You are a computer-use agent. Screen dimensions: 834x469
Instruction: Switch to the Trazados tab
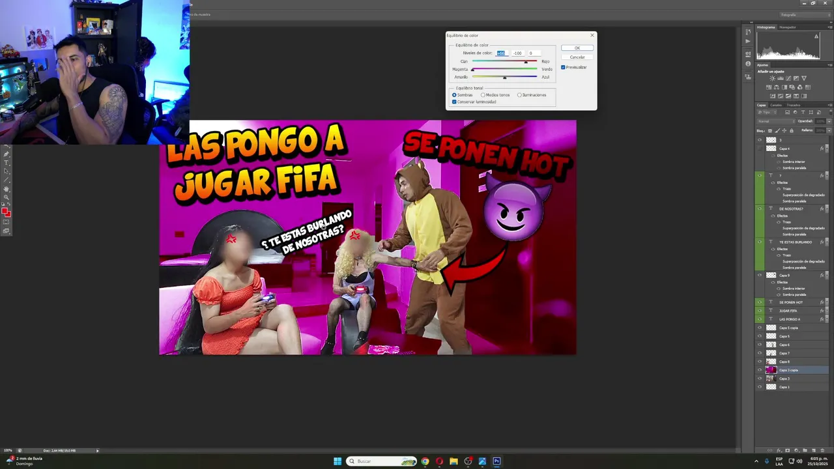pos(794,105)
